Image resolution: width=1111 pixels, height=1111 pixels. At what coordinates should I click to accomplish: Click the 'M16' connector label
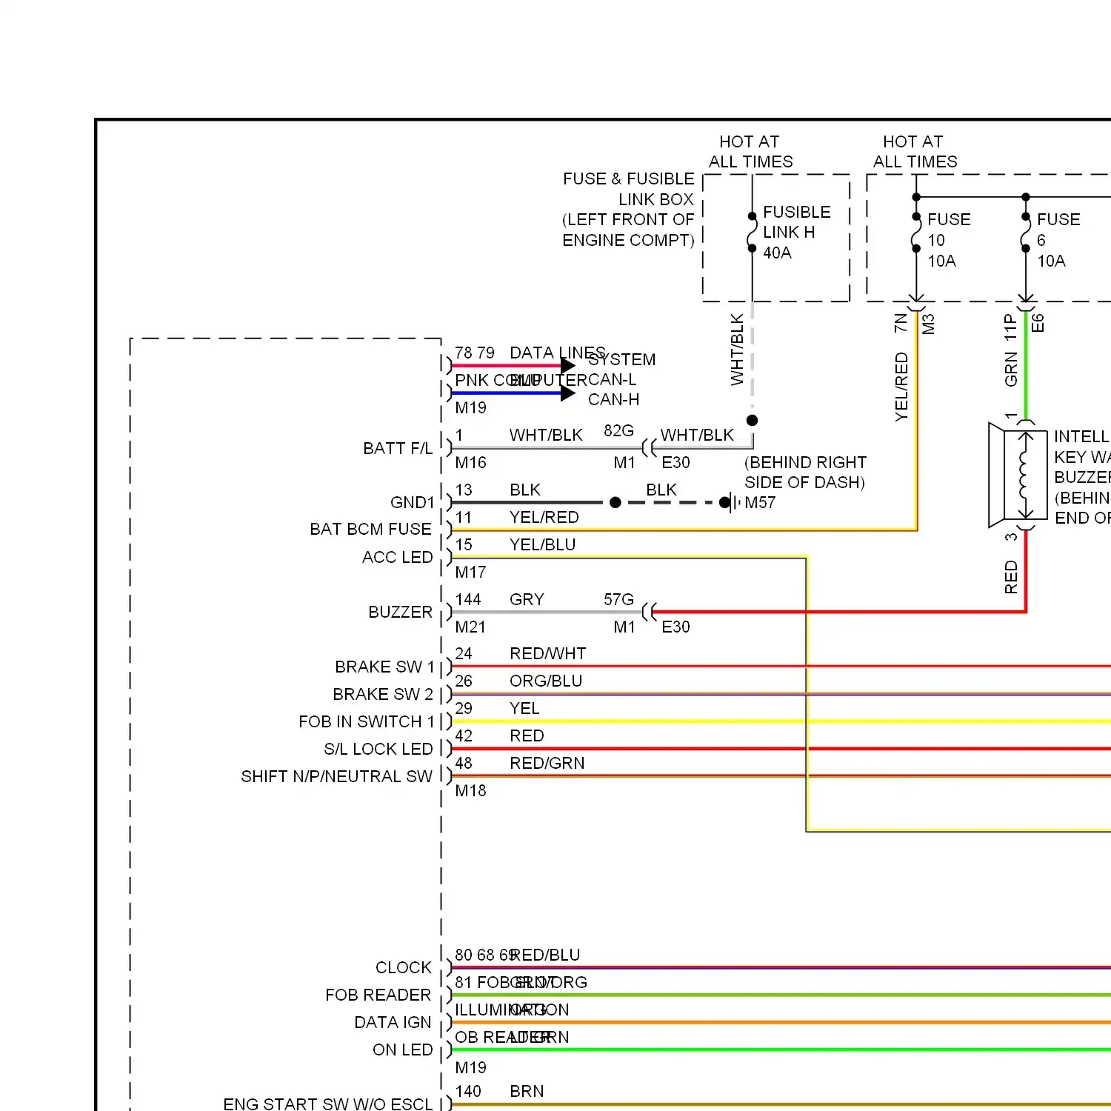coord(470,462)
